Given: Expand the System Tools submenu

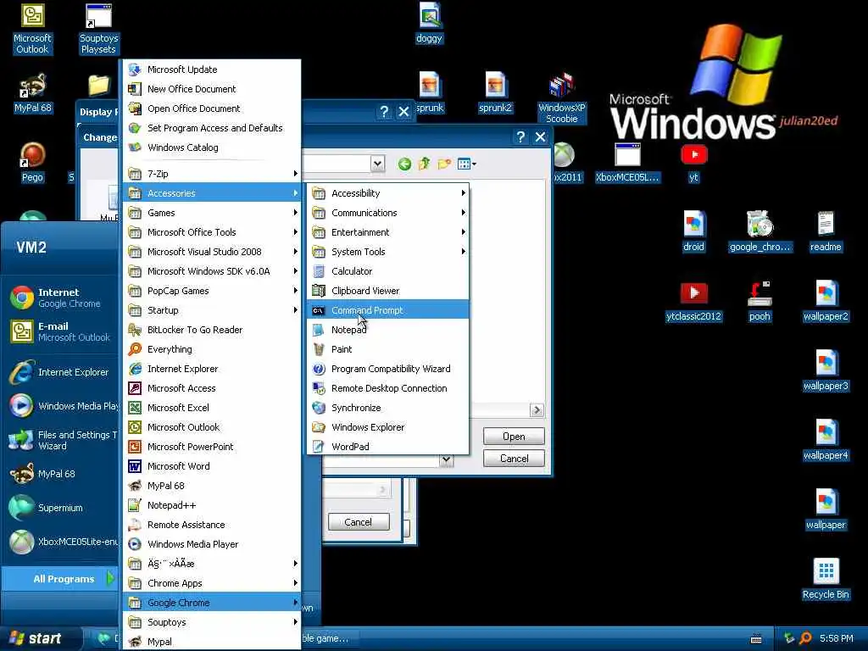Looking at the screenshot, I should (387, 251).
